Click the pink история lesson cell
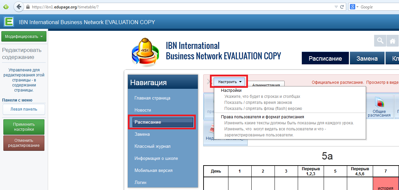Screen dimensions: 399x190 point(385,184)
